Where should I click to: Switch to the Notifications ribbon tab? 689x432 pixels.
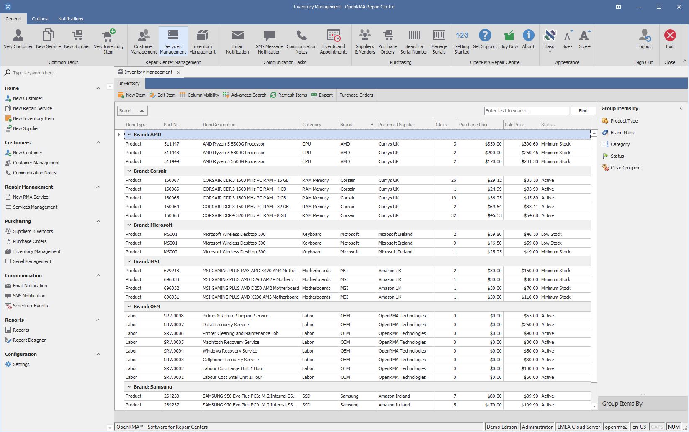pyautogui.click(x=70, y=19)
